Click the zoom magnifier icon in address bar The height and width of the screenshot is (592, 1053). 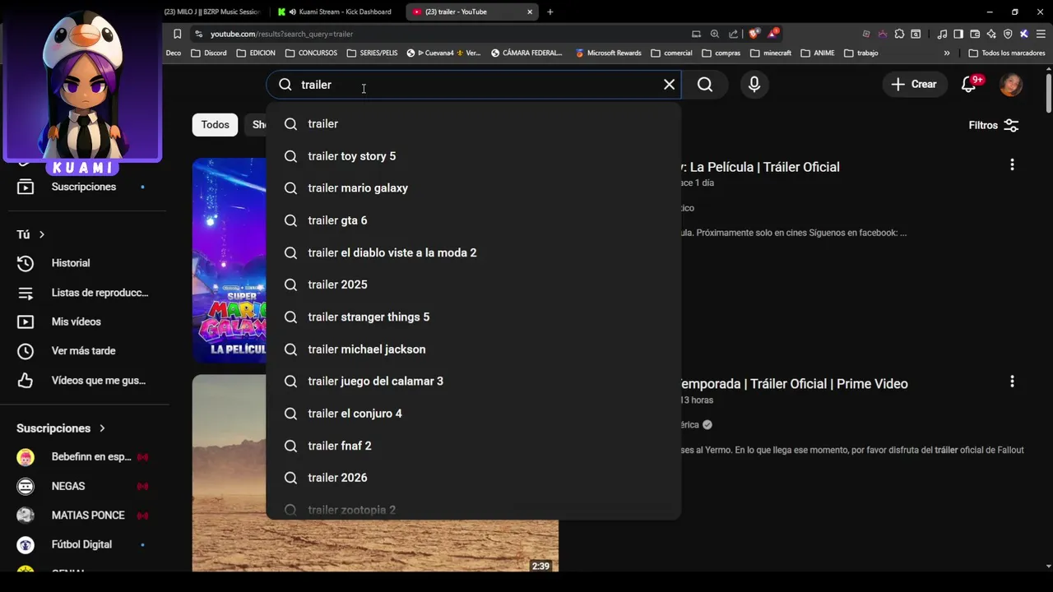pyautogui.click(x=714, y=34)
